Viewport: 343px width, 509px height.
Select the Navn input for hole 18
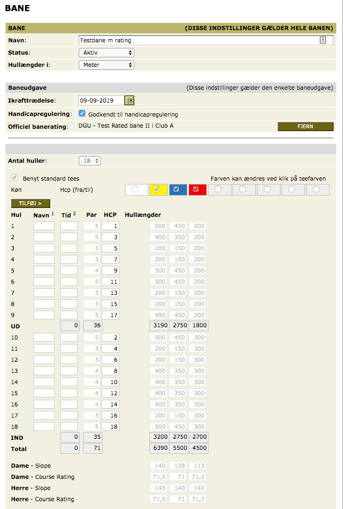coord(44,426)
